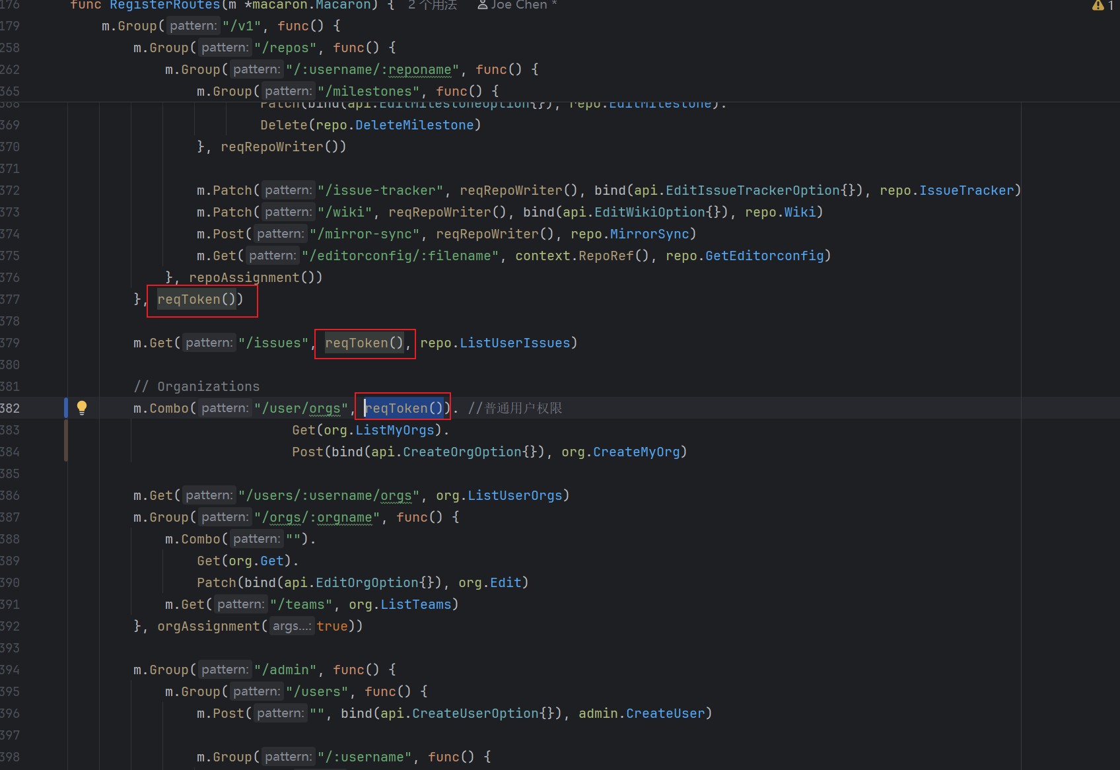This screenshot has height=770, width=1120.
Task: Click the "/orgs/:orgname" pattern string
Action: pyautogui.click(x=317, y=517)
